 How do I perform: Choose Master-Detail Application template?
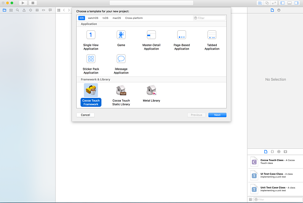point(151,40)
